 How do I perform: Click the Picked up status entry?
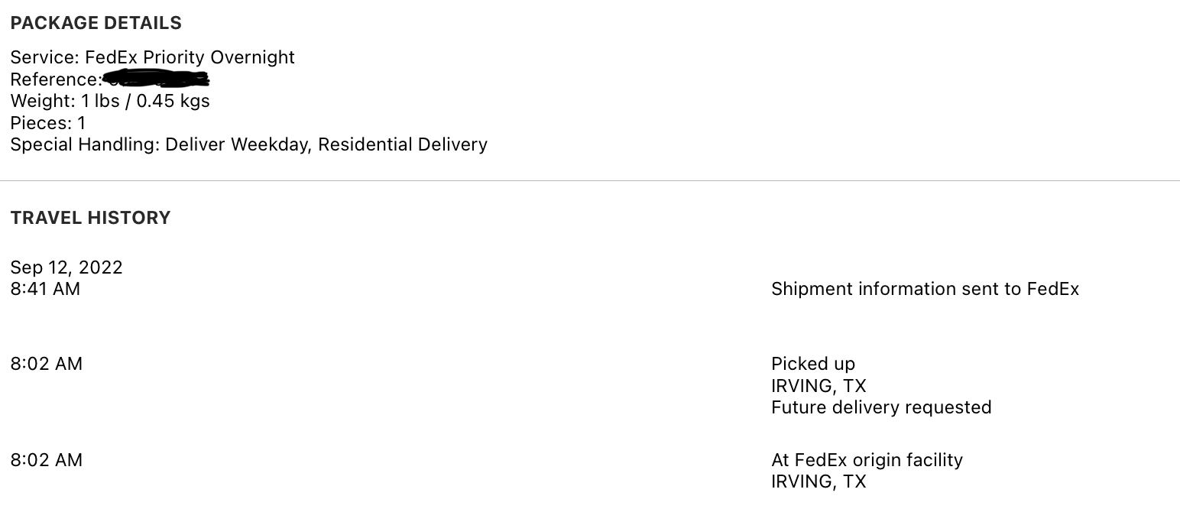pyautogui.click(x=813, y=364)
